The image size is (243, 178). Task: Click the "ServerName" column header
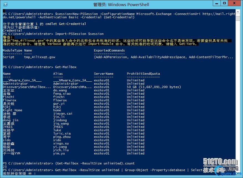point(104,74)
